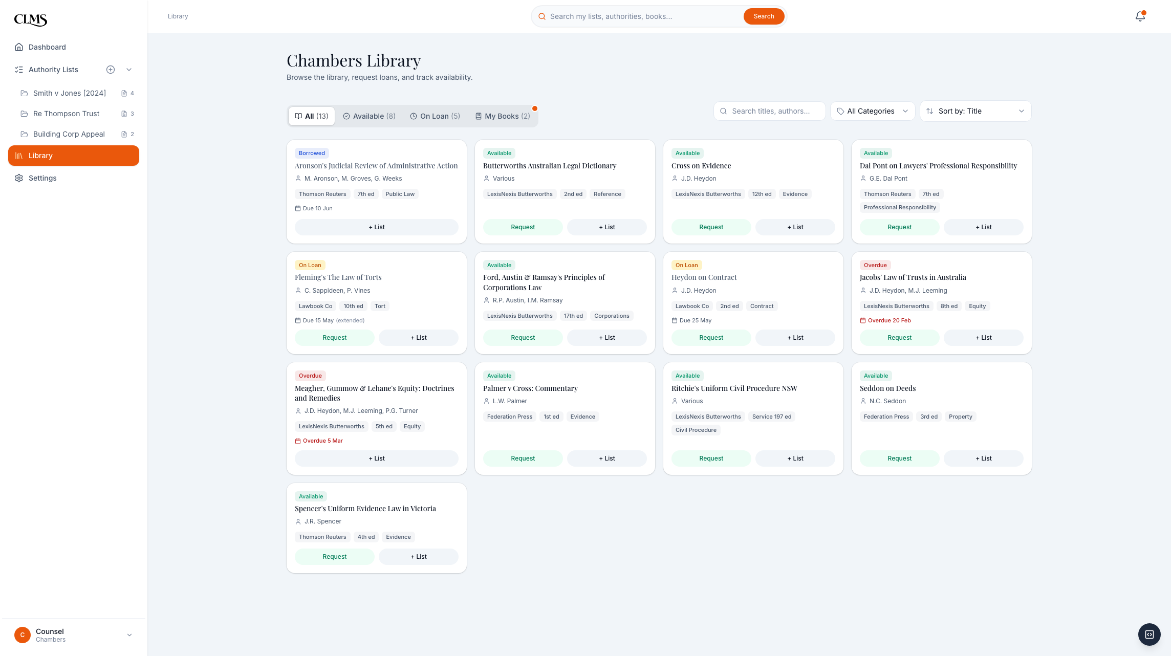The image size is (1171, 656).
Task: Request Dal Pont on Professional Responsibility
Action: coord(900,227)
